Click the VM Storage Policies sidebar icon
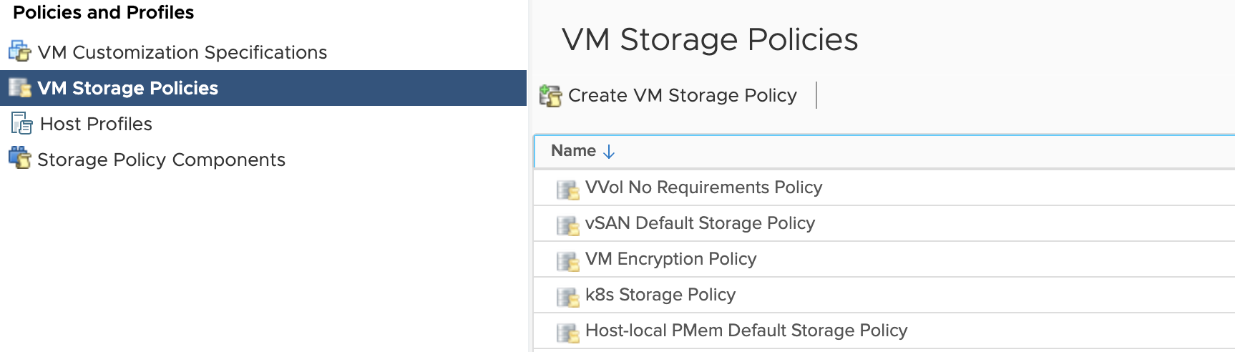Viewport: 1235px width, 352px height. coord(19,88)
